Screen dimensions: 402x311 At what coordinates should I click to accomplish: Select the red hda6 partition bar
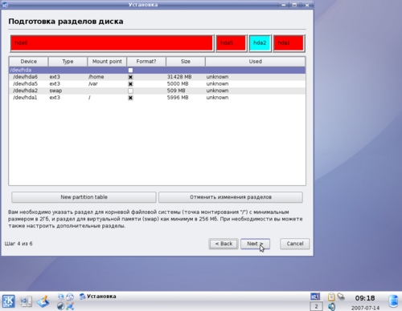(x=112, y=43)
